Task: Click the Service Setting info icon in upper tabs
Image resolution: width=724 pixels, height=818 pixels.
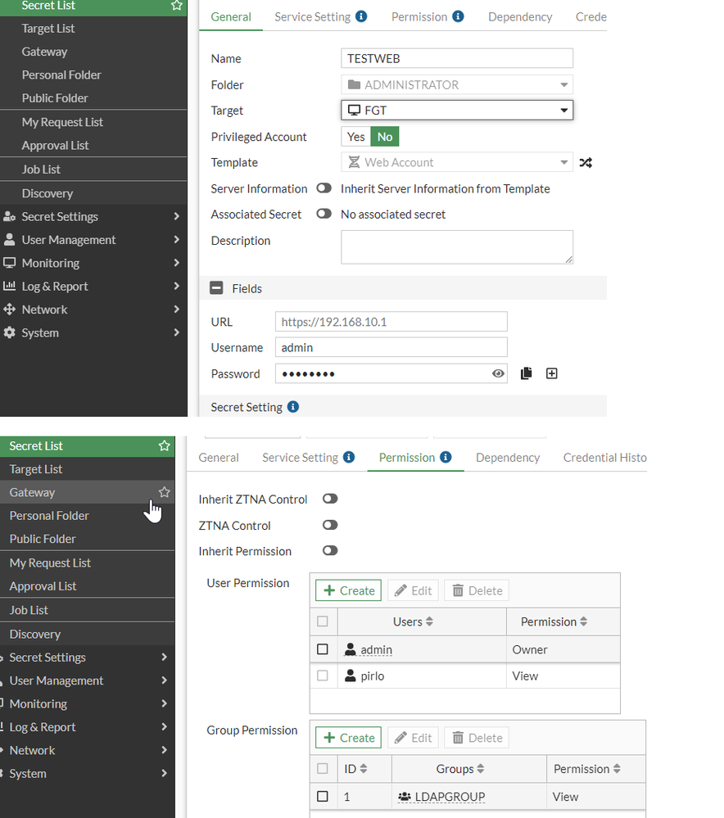Action: tap(361, 16)
